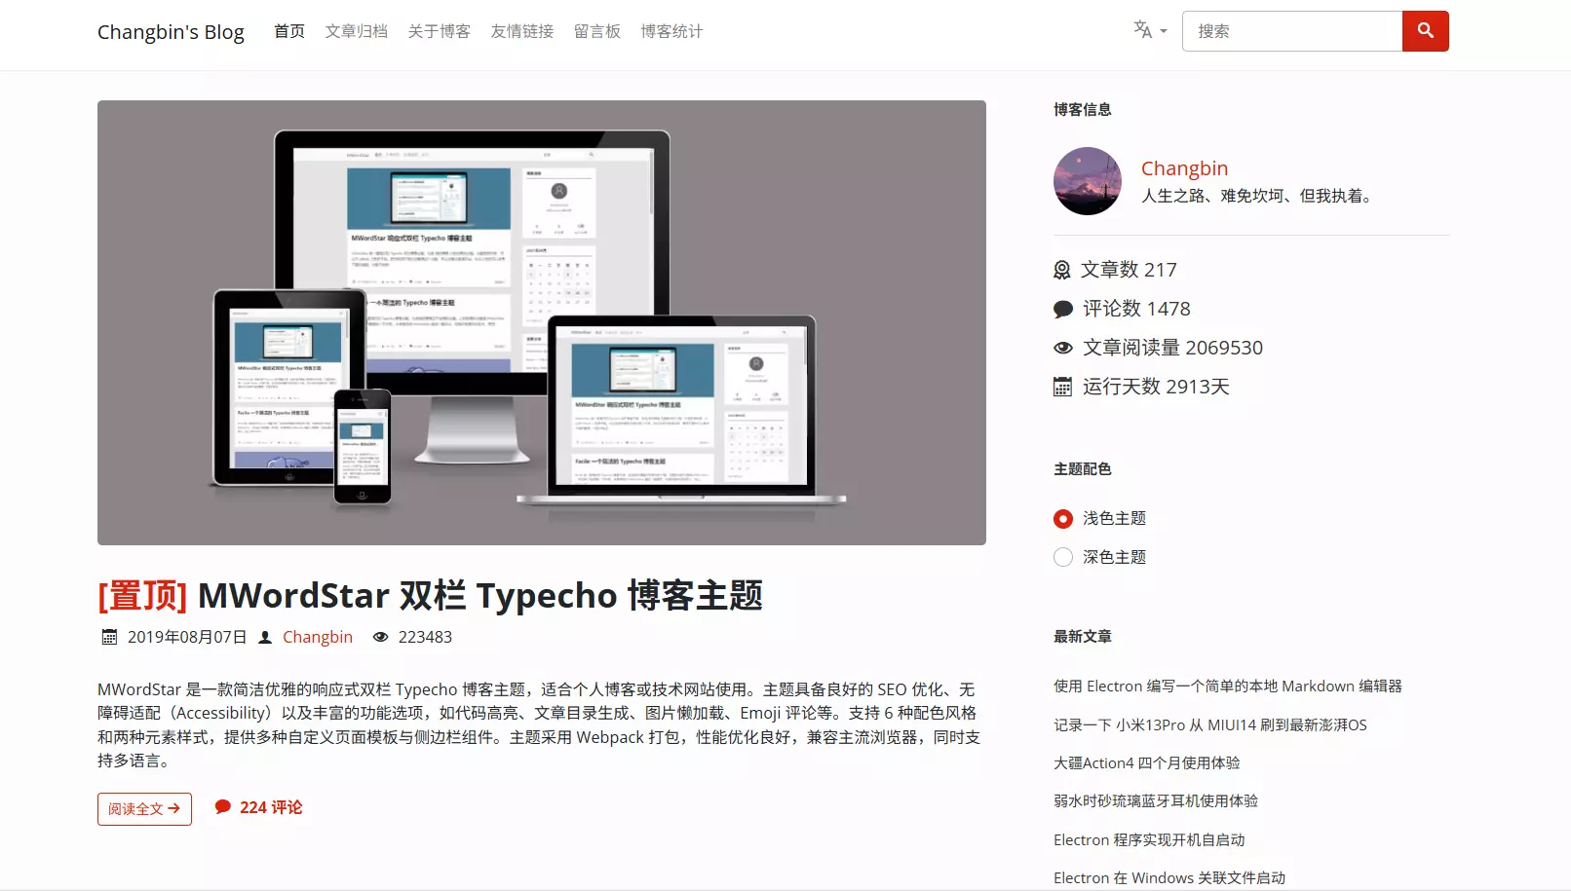This screenshot has width=1571, height=891.
Task: Click the 阅读全文 button
Action: point(144,808)
